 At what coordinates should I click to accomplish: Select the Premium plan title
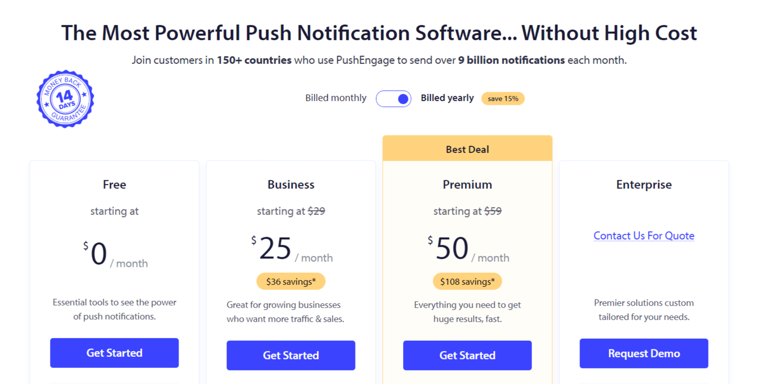click(x=467, y=184)
